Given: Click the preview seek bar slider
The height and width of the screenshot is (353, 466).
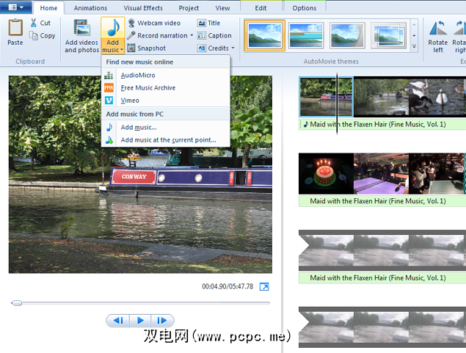Looking at the screenshot, I should point(17,302).
